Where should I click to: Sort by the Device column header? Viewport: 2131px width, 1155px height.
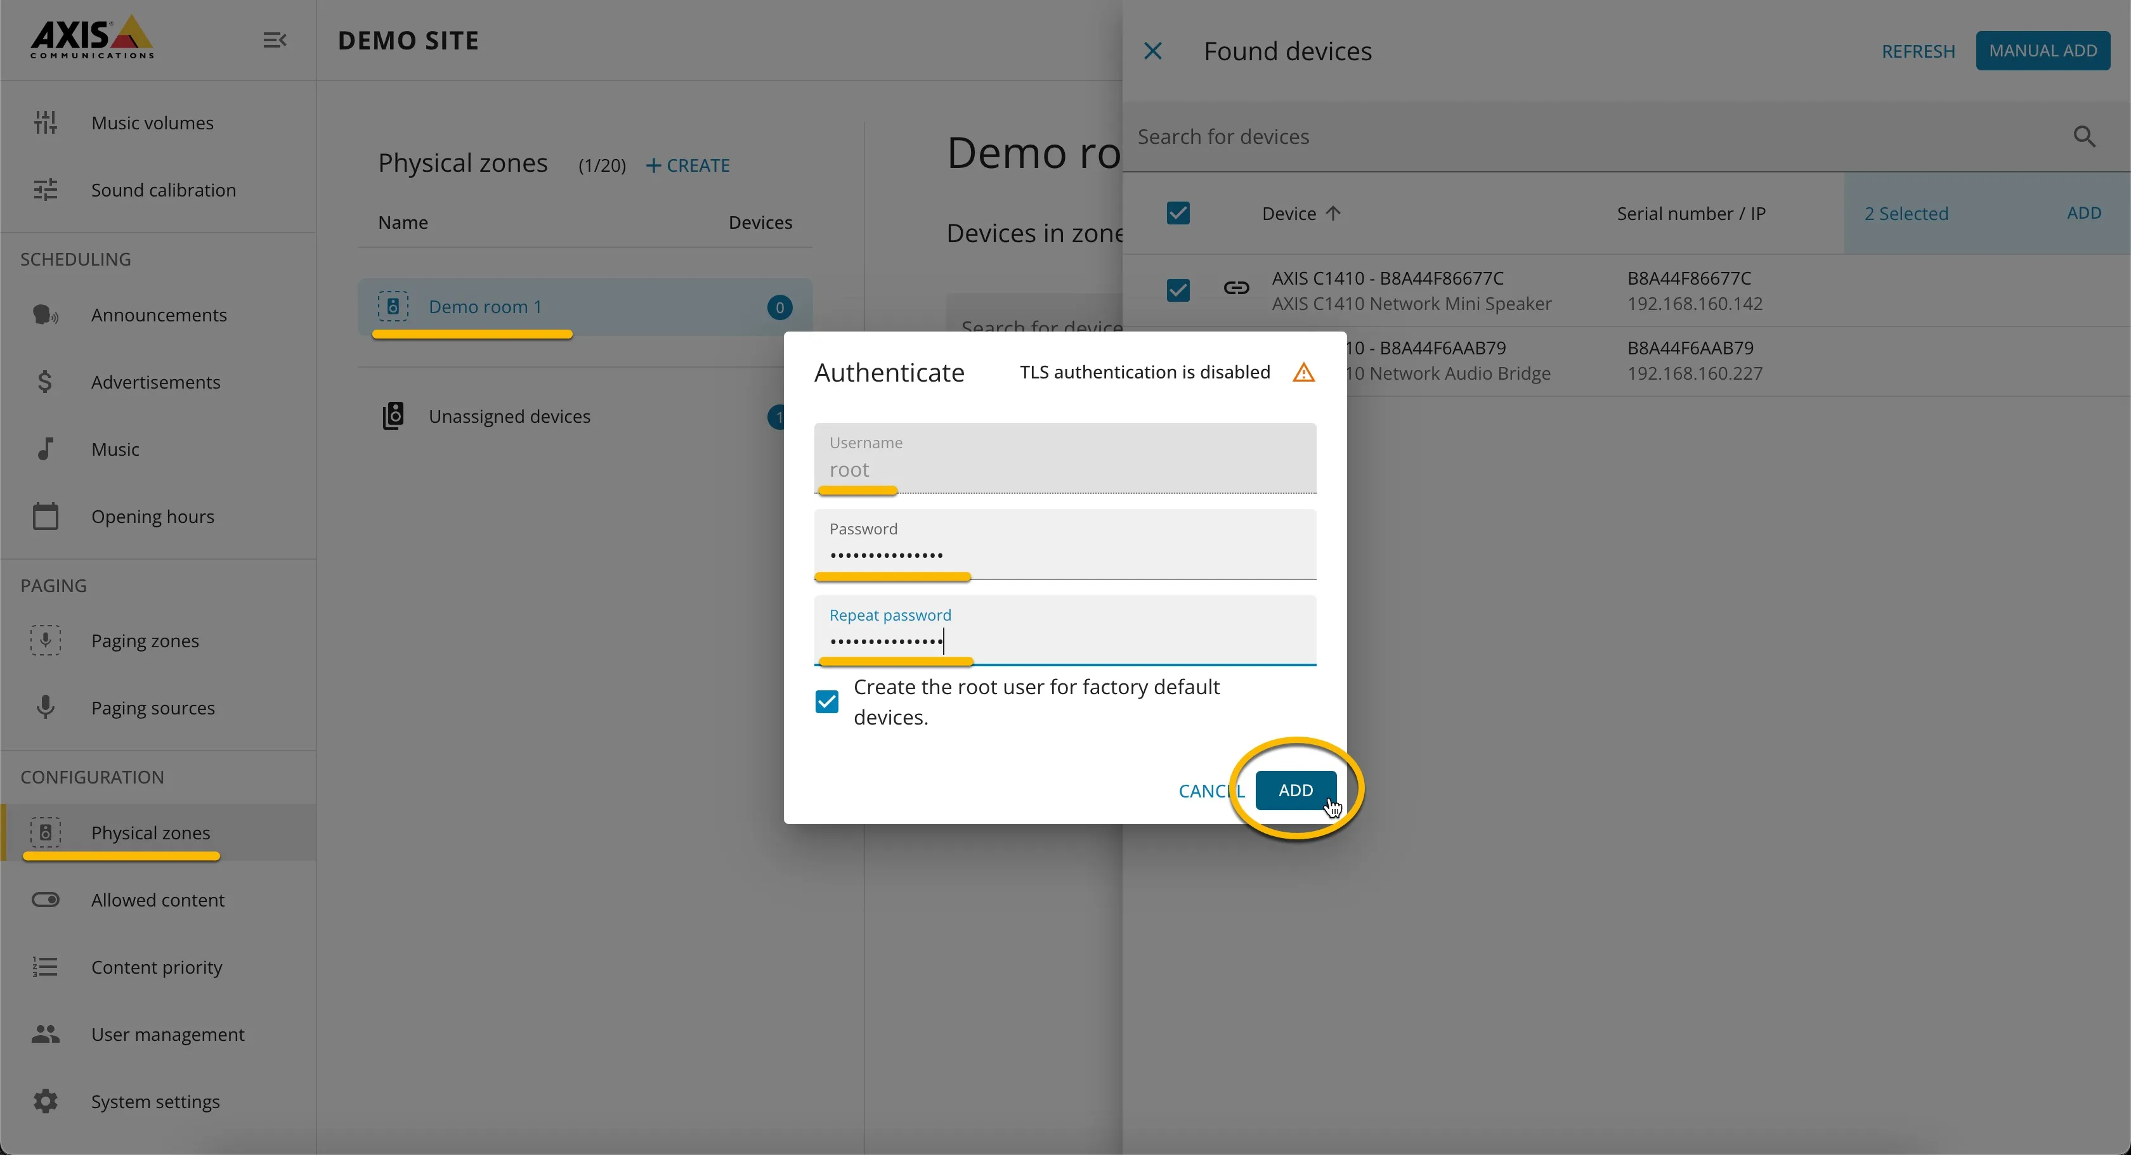(1289, 213)
